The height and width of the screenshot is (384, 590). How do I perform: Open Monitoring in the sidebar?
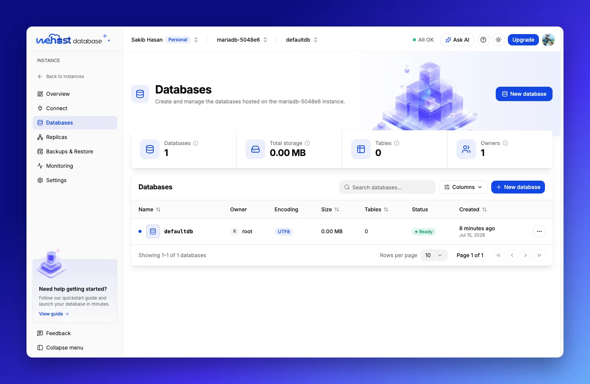75,166
